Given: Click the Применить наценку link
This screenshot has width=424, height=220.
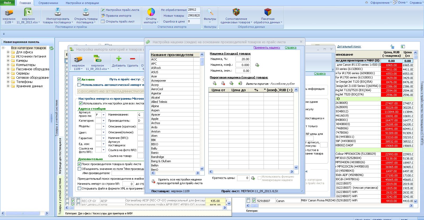Looking at the screenshot, I should point(267,48).
